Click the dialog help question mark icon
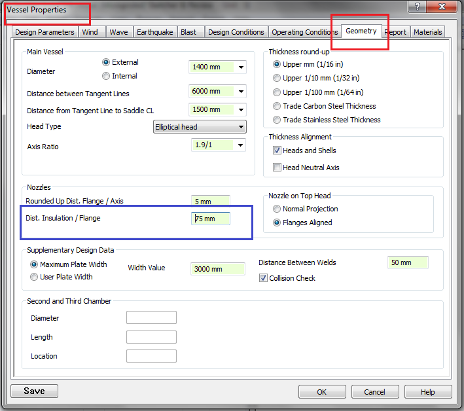464x411 pixels. click(x=417, y=6)
